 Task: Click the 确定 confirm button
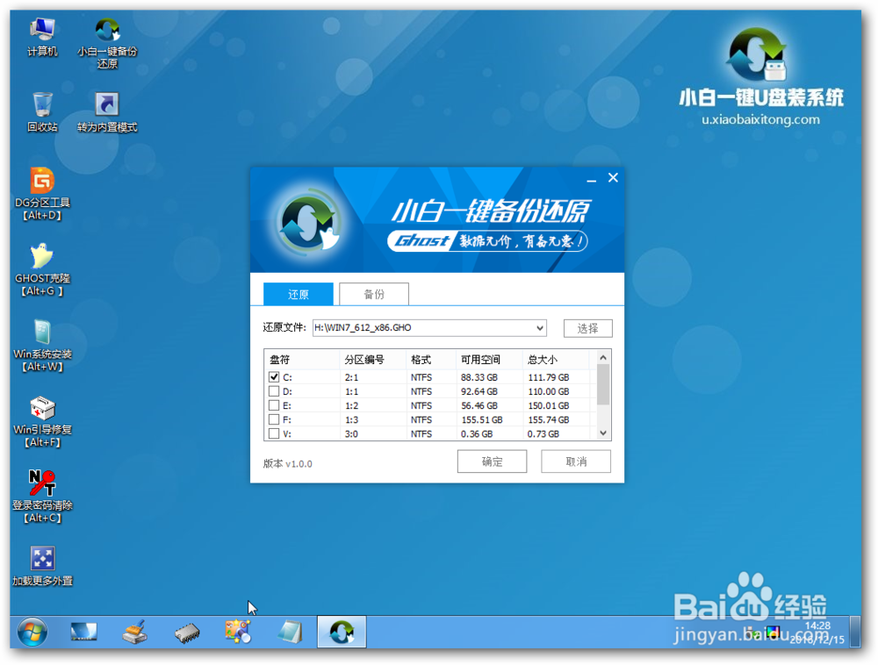point(492,461)
